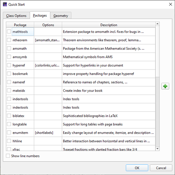
Task: Select the ntheorem options cell [amsmath,stan...
Action: tap(48, 40)
